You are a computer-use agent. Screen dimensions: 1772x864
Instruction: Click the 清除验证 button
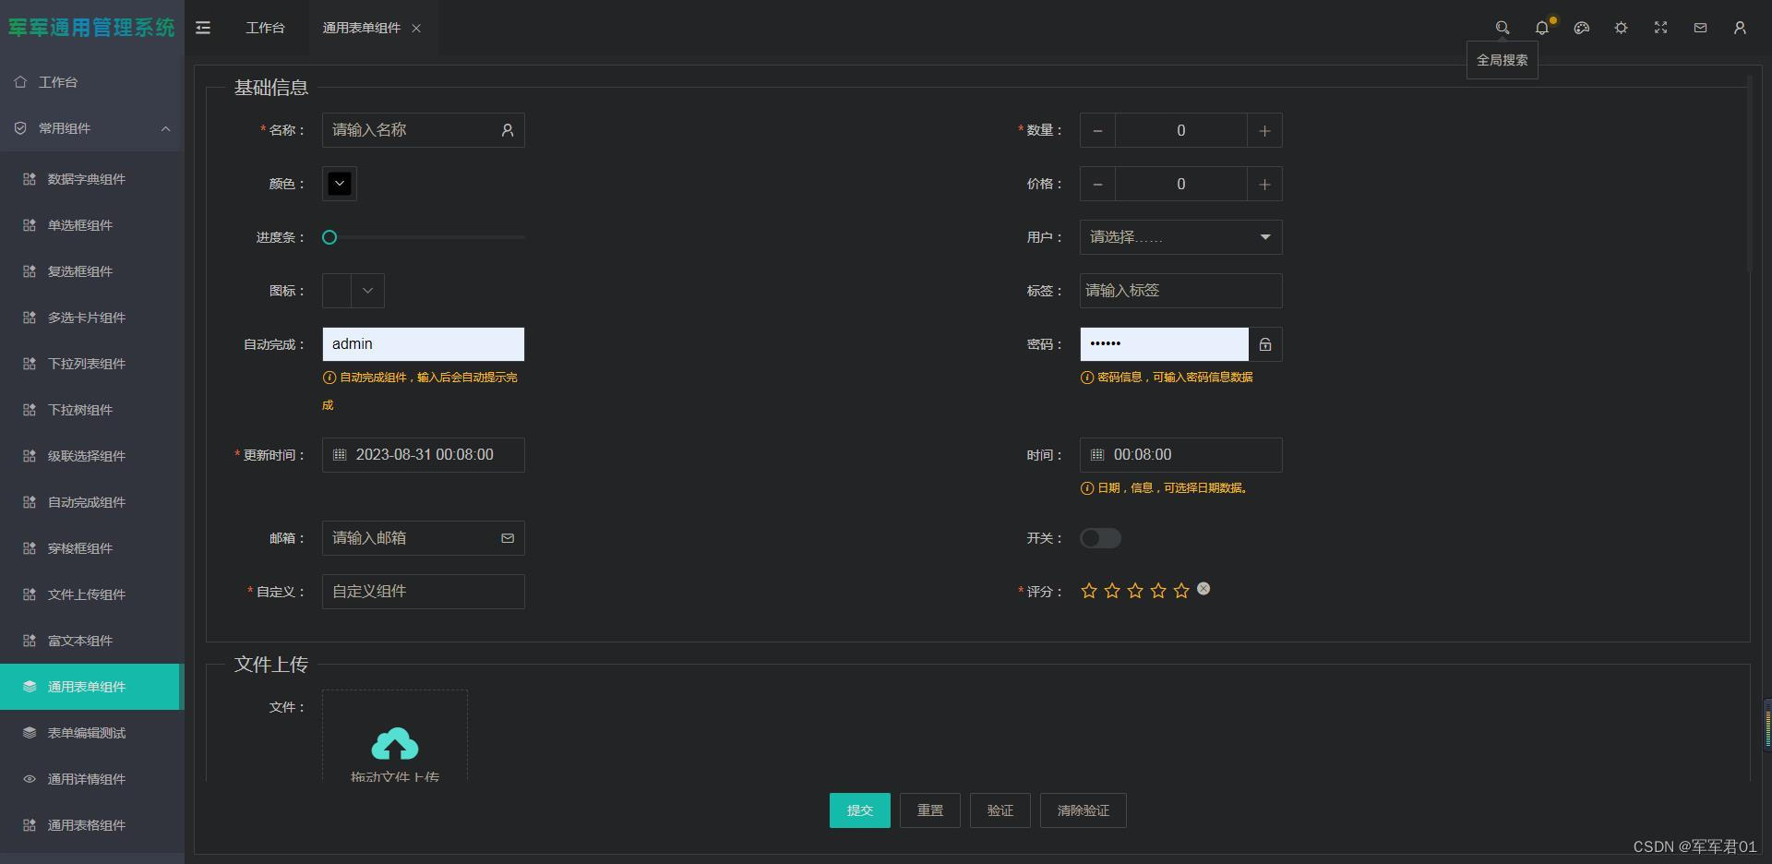coord(1084,810)
